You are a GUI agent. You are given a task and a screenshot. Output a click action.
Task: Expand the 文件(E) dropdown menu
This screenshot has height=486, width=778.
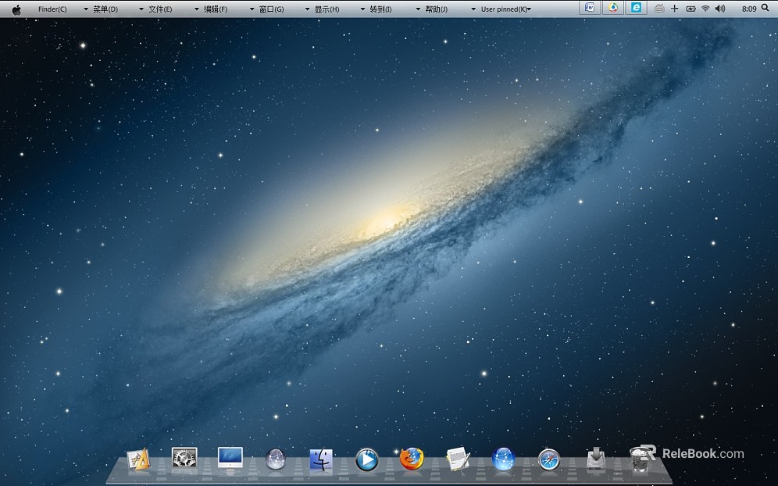coord(160,9)
